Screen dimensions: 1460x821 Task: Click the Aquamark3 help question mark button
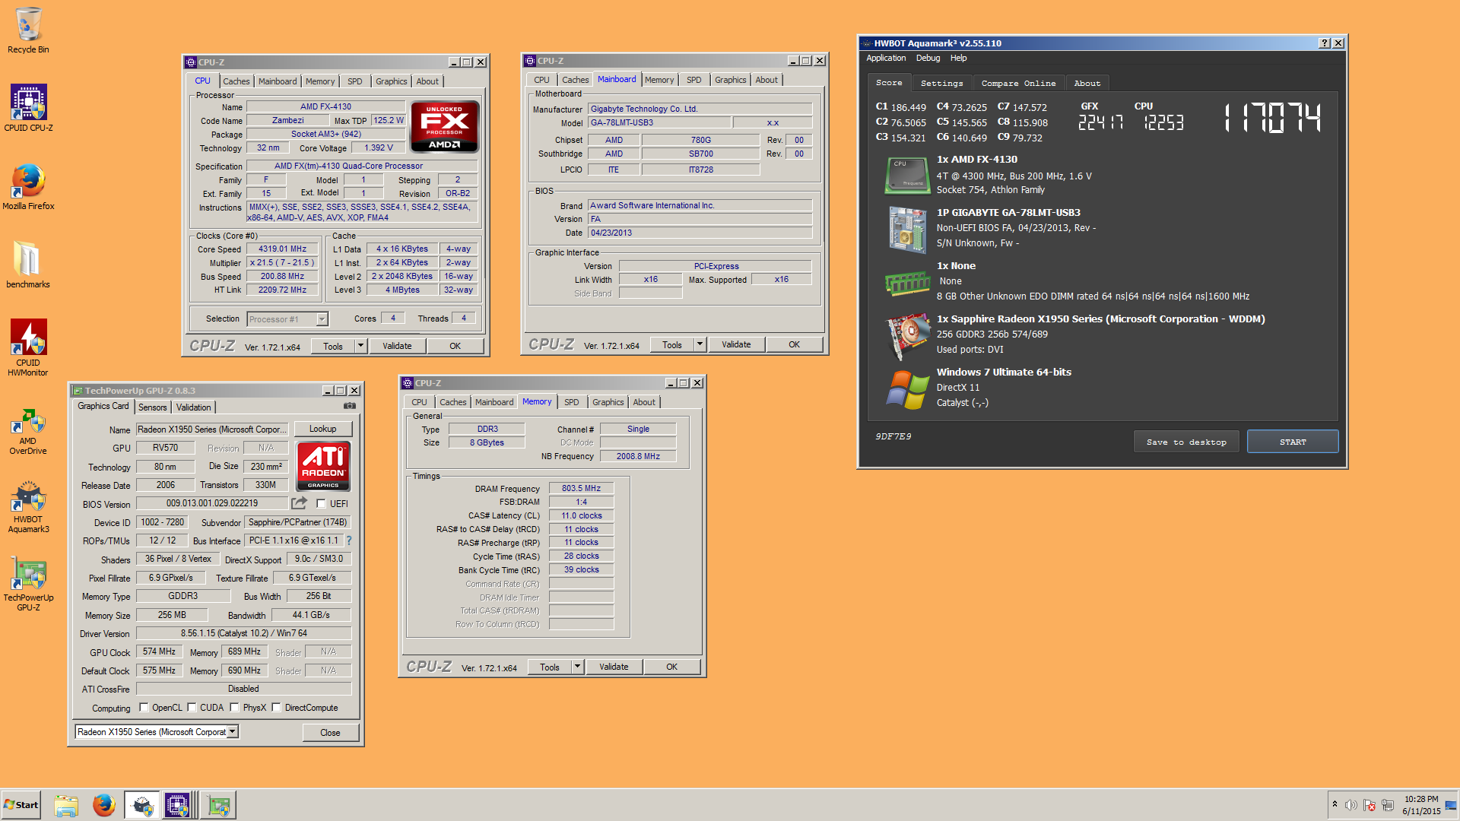[x=1325, y=43]
